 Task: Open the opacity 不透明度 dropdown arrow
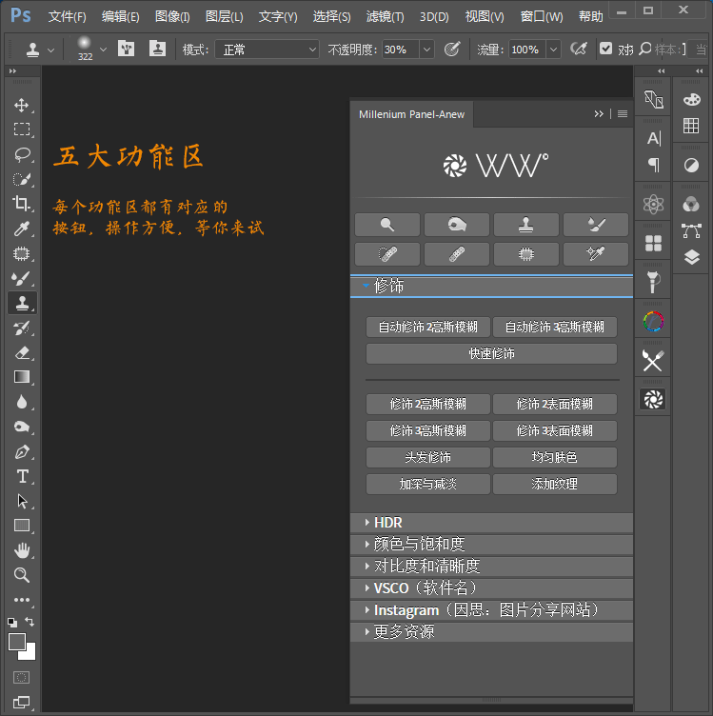click(x=426, y=50)
